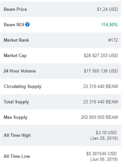Select the $0,381546 USD all time low value

[101, 154]
